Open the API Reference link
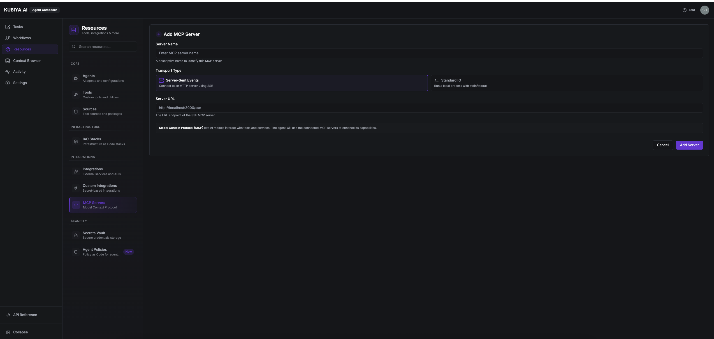The width and height of the screenshot is (714, 339). [25, 315]
